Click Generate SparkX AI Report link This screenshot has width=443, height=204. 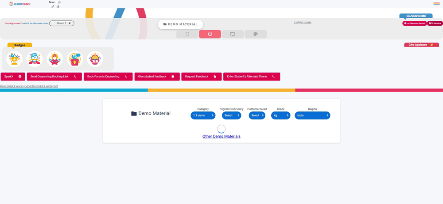point(41,86)
